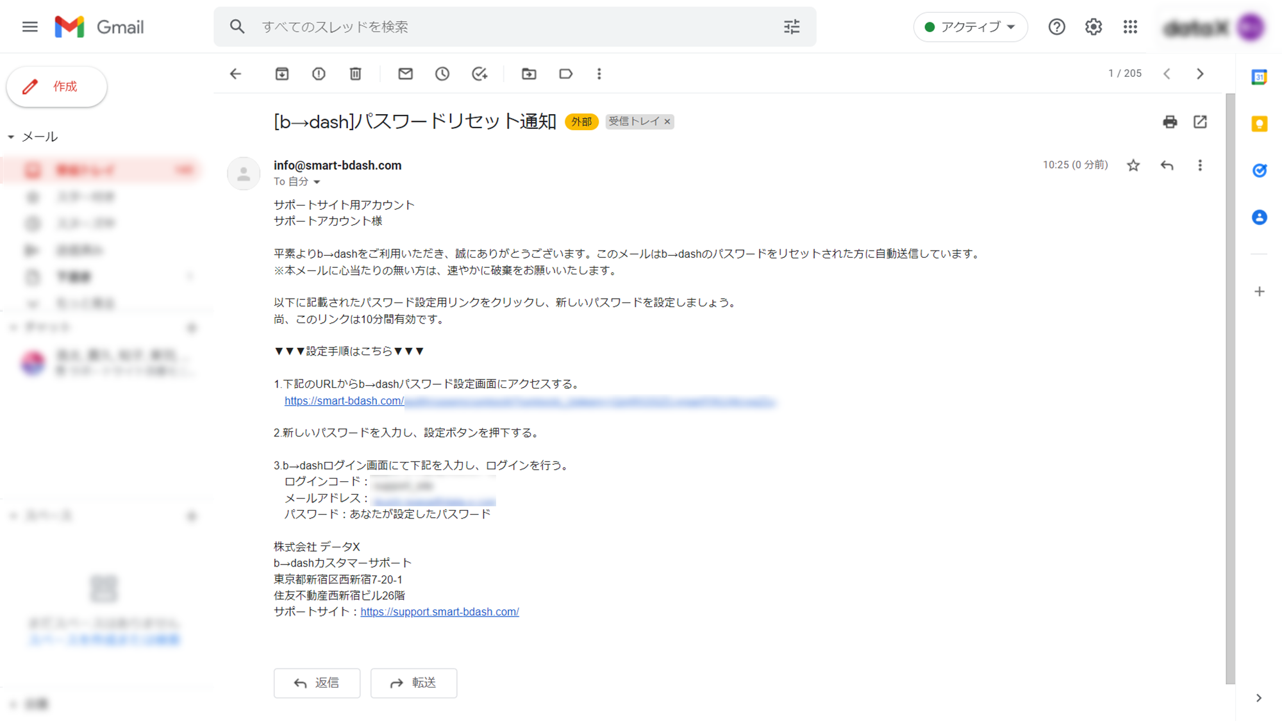Go back to inbox arrow
This screenshot has width=1282, height=721.
pos(236,74)
